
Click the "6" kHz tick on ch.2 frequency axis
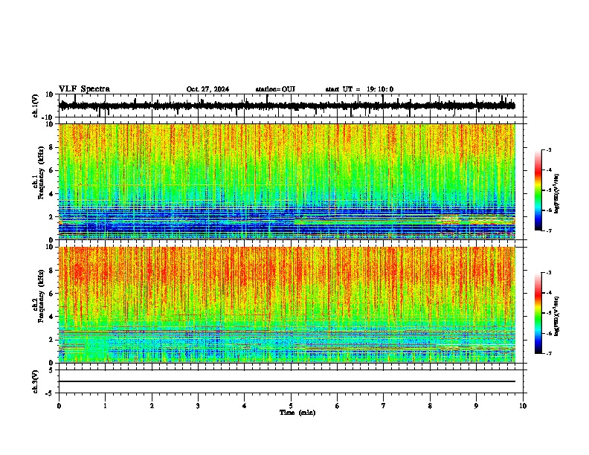[51, 294]
